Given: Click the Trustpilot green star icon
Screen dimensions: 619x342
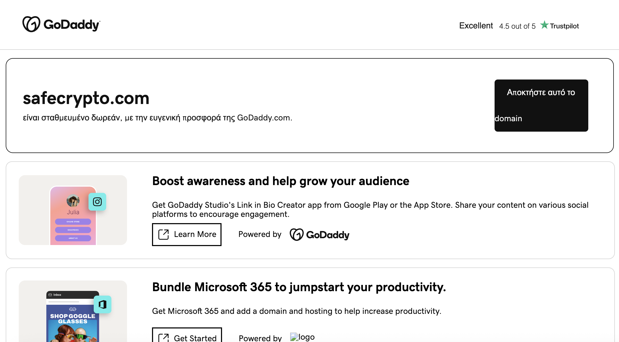Looking at the screenshot, I should click(x=544, y=25).
